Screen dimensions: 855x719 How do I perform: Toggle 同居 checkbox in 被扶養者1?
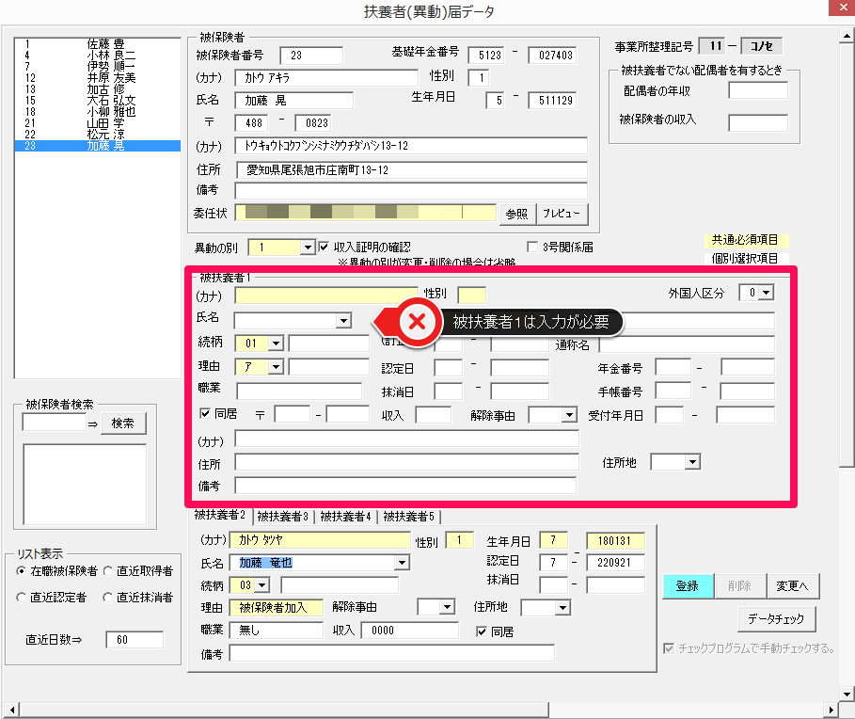tap(205, 413)
